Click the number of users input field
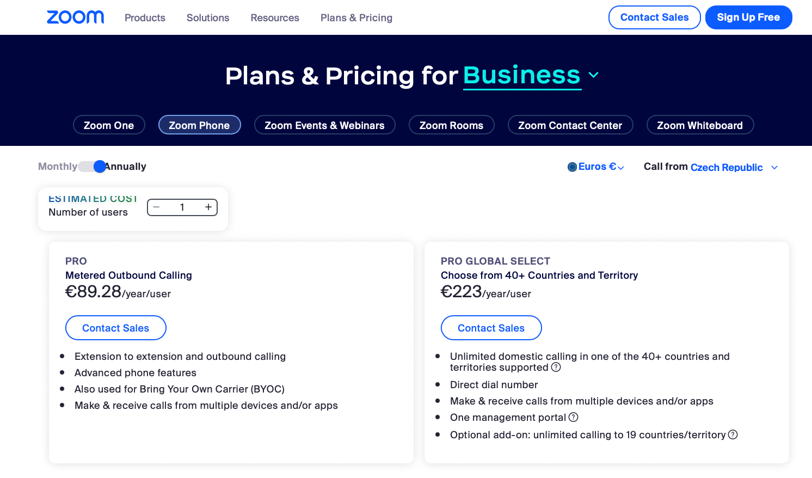Screen dimensions: 812x478 point(182,207)
